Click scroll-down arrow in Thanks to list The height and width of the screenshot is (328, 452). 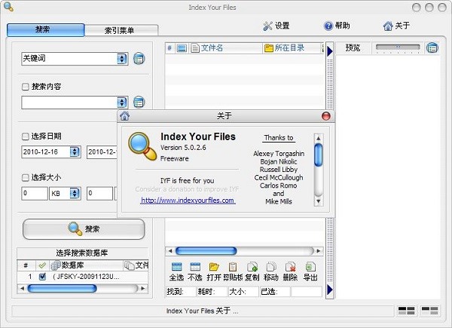coord(318,201)
